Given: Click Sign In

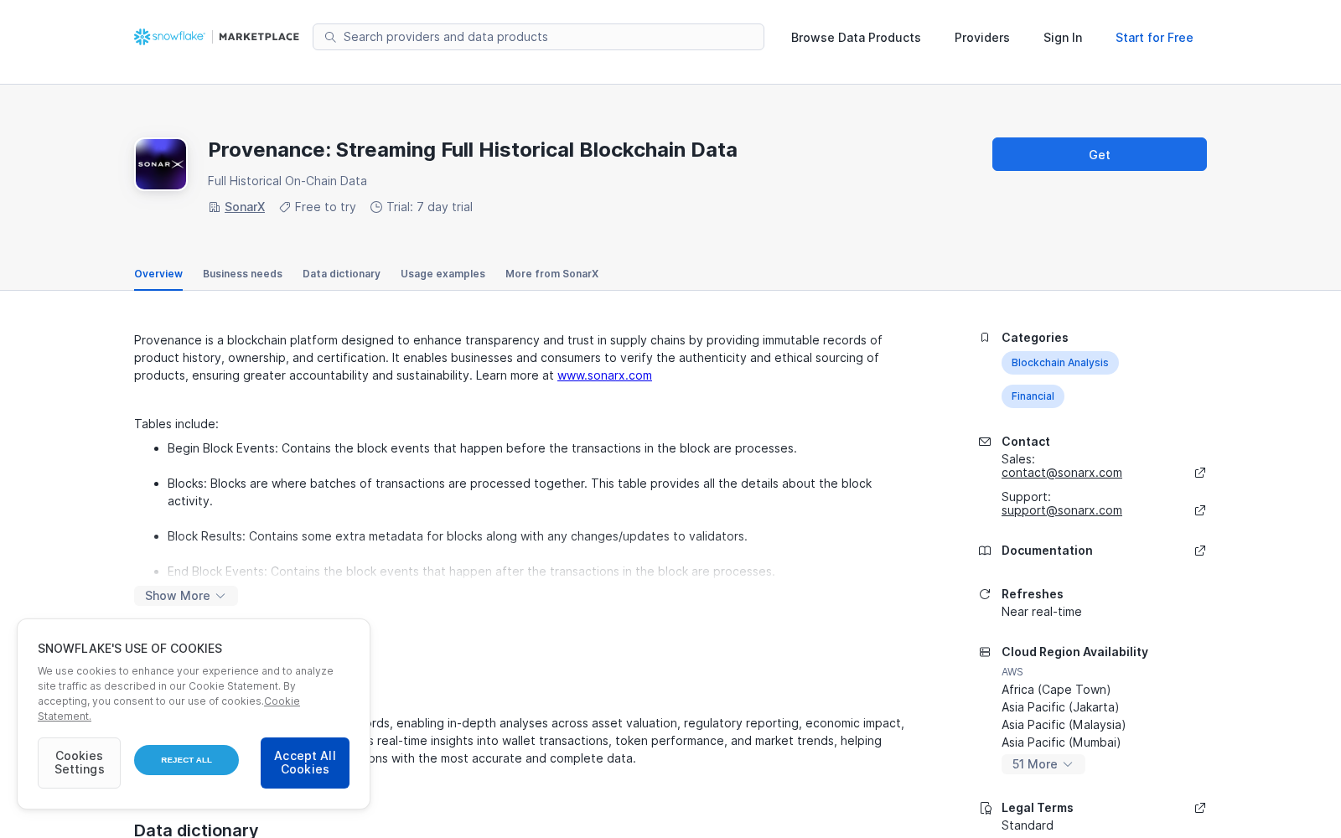Looking at the screenshot, I should click(1063, 38).
